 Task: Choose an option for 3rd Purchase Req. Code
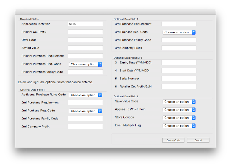(x=179, y=32)
